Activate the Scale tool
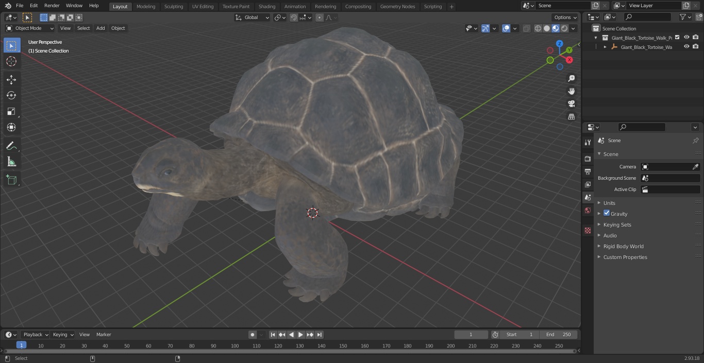The image size is (704, 363). pyautogui.click(x=11, y=111)
